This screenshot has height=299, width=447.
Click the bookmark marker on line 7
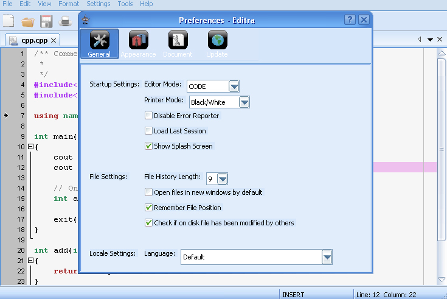click(6, 115)
